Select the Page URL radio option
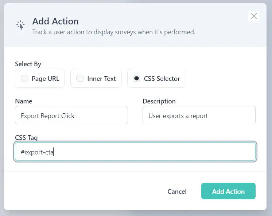Image resolution: width=272 pixels, height=216 pixels. coord(40,78)
